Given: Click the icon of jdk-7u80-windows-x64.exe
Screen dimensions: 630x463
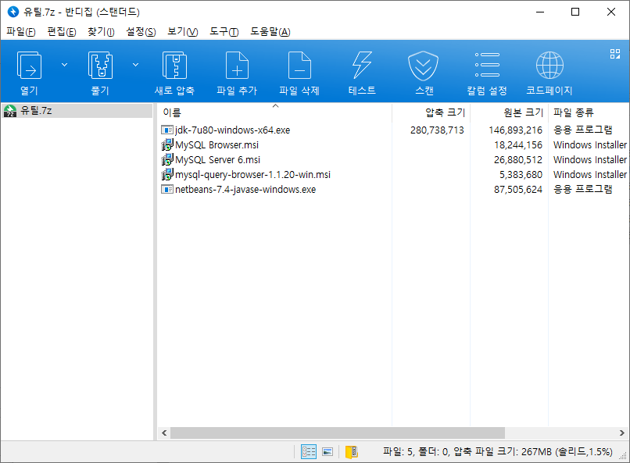Looking at the screenshot, I should coord(166,130).
